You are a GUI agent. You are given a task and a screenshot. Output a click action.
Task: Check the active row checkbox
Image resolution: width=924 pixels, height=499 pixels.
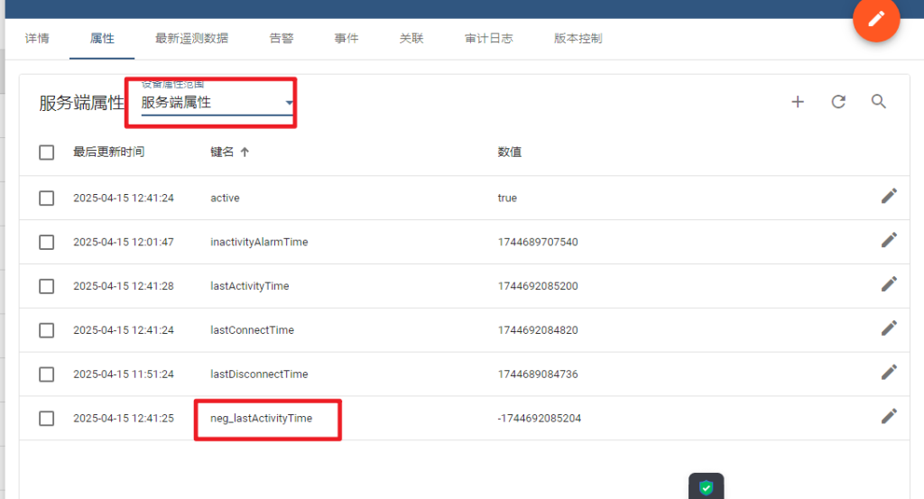[47, 198]
